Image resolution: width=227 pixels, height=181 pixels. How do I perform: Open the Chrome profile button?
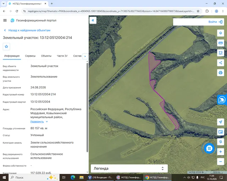[216, 11]
